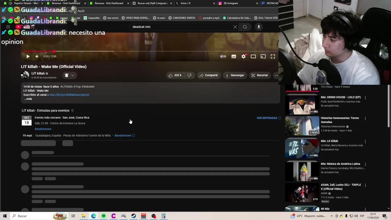Open volume control in system tray

pyautogui.click(x=356, y=216)
